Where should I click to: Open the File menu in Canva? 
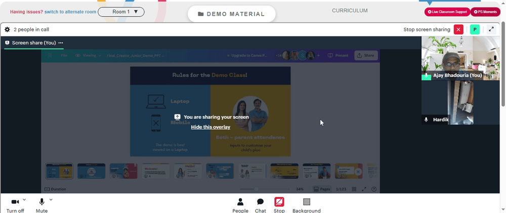[64, 56]
